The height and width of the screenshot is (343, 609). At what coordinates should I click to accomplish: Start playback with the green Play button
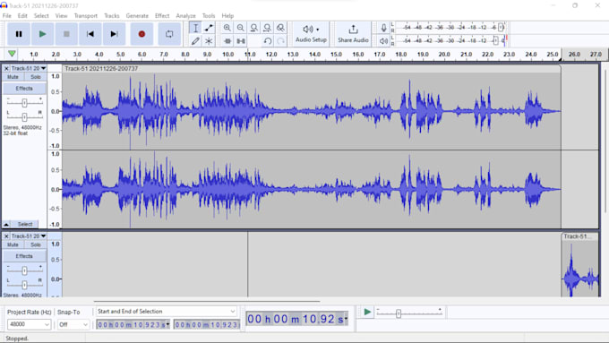point(42,34)
